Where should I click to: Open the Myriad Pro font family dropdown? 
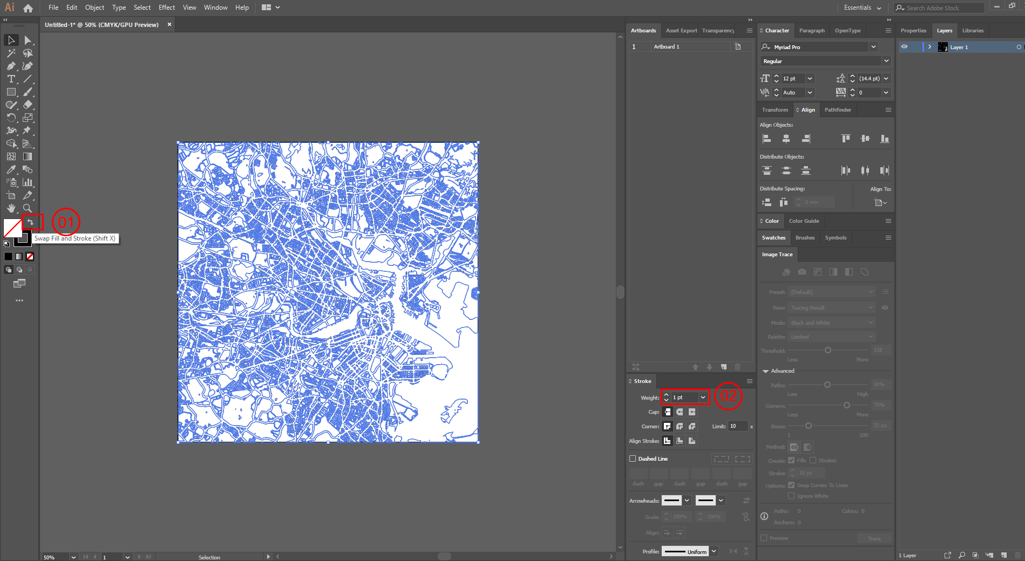pyautogui.click(x=874, y=47)
